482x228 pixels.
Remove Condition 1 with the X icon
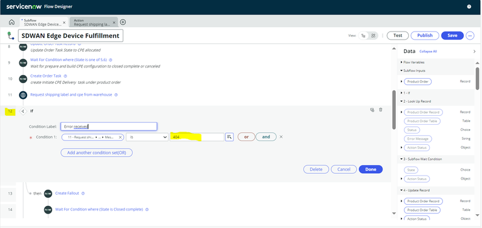(281, 137)
